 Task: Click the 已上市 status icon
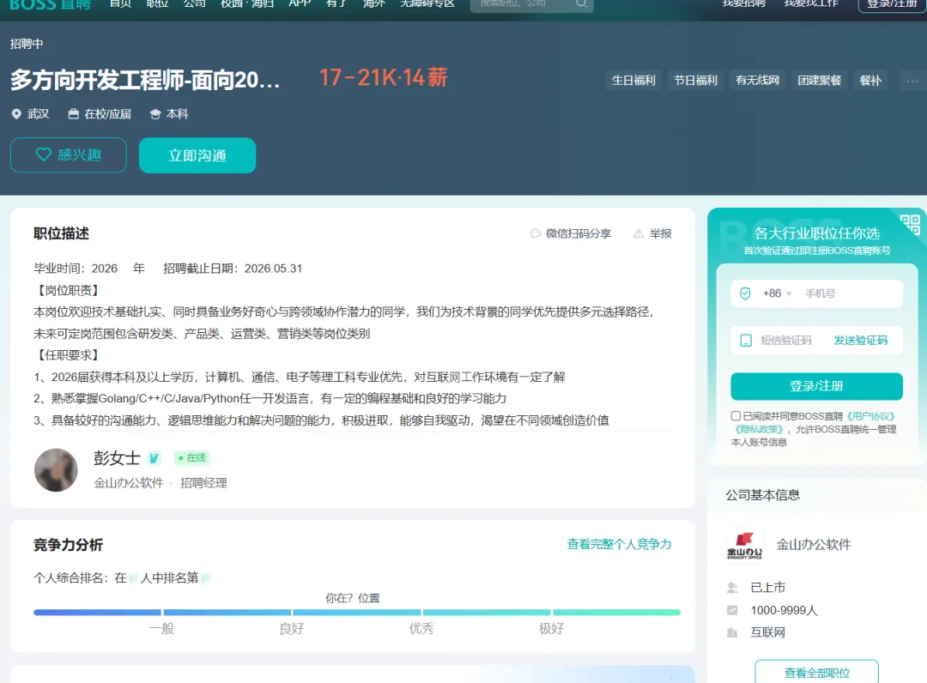(732, 588)
